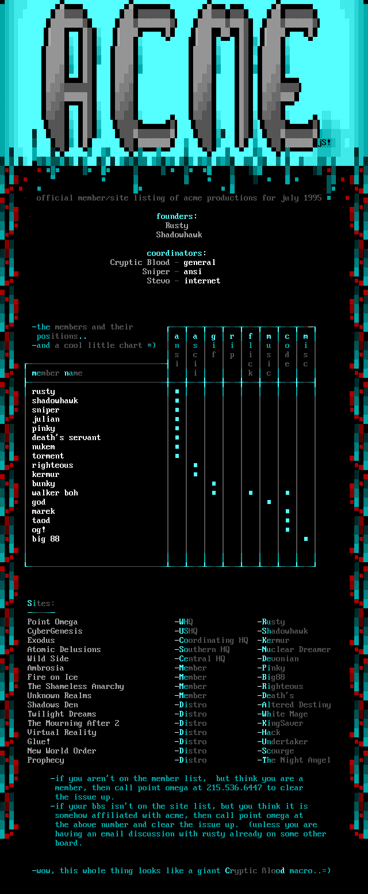This screenshot has width=368, height=894.
Task: Select the 'ansi' column header in the chart
Action: coord(177,350)
